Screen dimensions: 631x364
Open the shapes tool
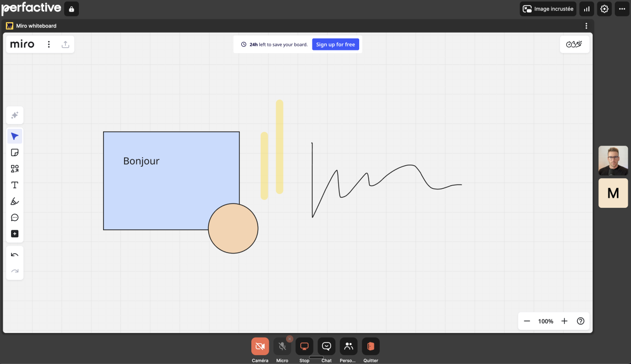(15, 169)
